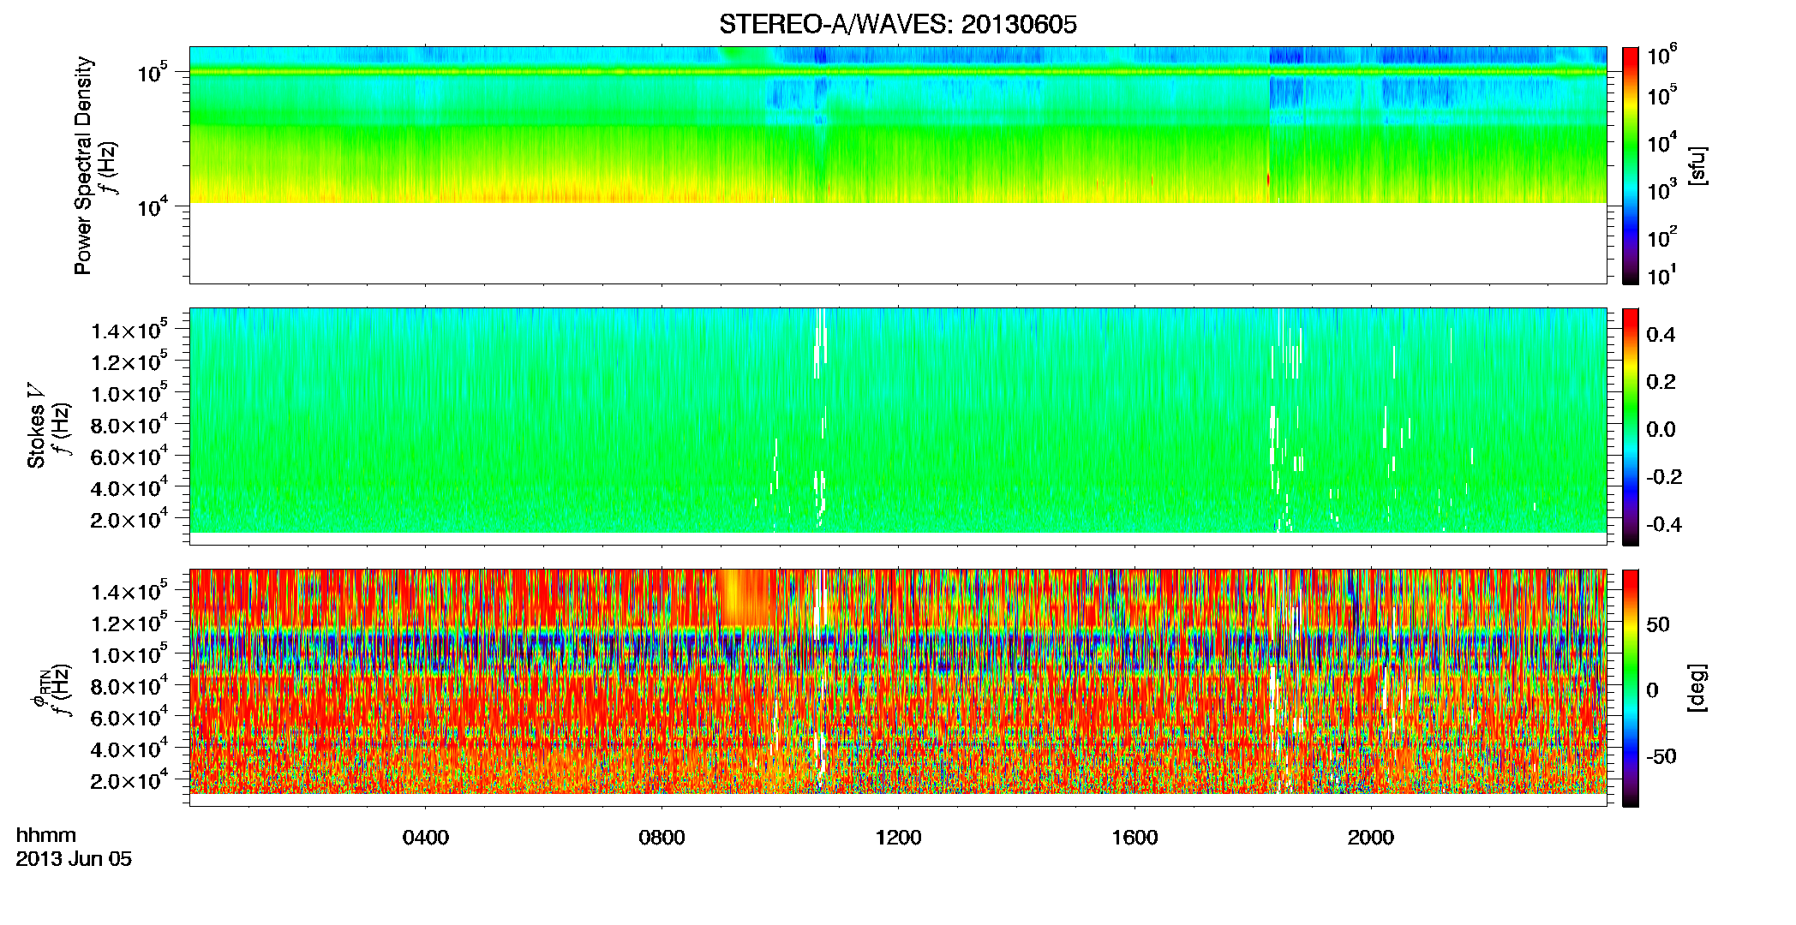Click the 0.0 label on the Stokes V colorbar
The image size is (1796, 925).
point(1661,430)
